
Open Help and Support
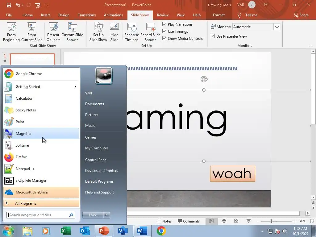pos(99,192)
